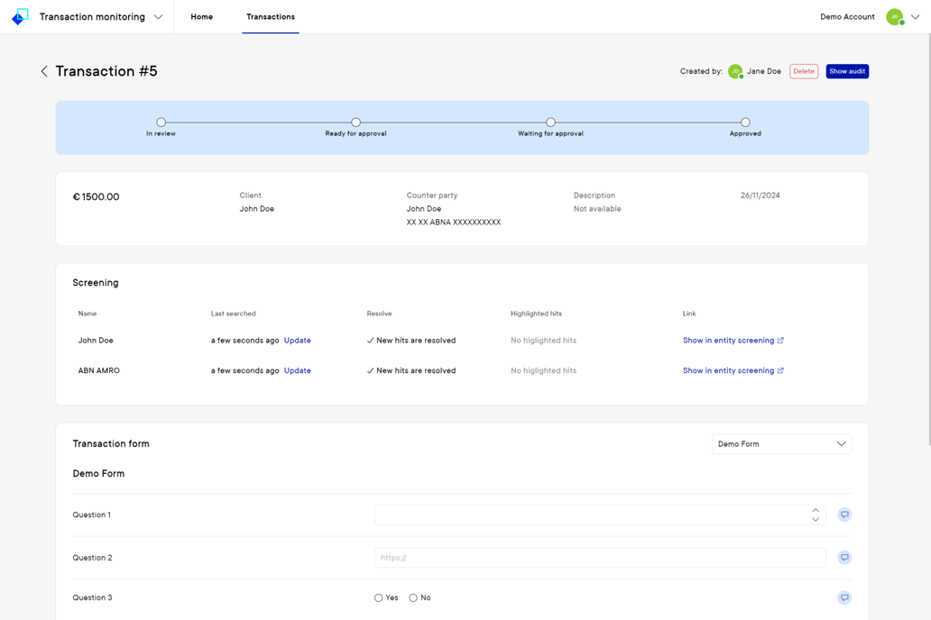Click 'No higlighted hits' in John Doe row

pos(544,341)
